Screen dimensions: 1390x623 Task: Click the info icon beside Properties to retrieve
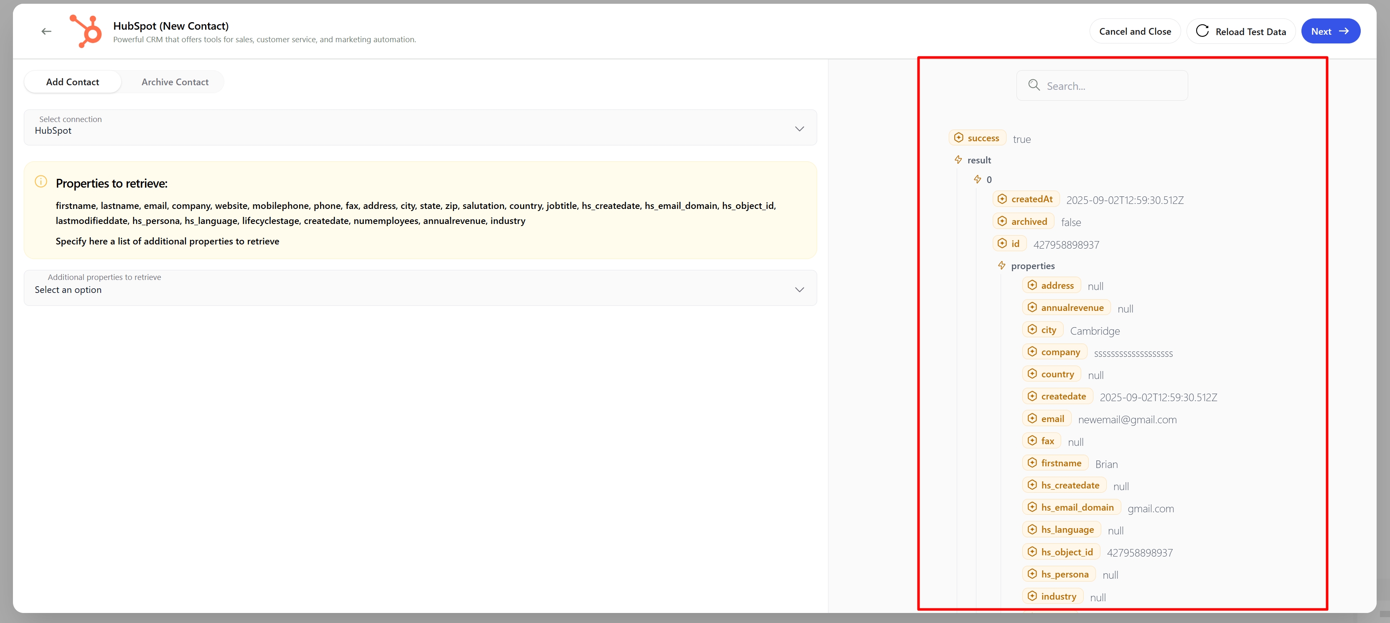(41, 182)
